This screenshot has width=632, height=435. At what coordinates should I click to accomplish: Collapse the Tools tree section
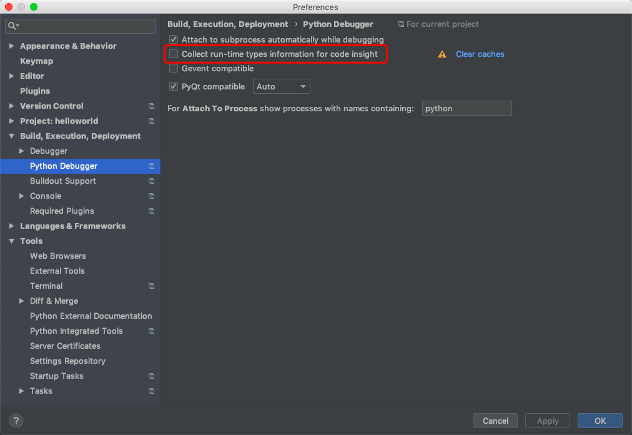click(x=12, y=241)
